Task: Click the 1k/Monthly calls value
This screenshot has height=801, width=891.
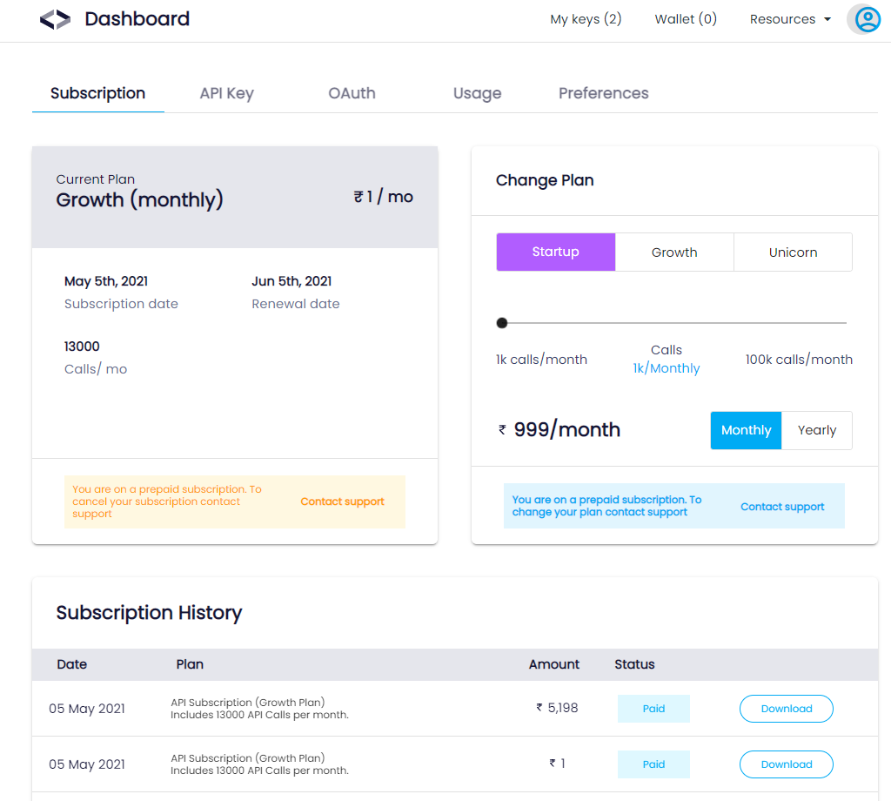Action: pyautogui.click(x=667, y=368)
